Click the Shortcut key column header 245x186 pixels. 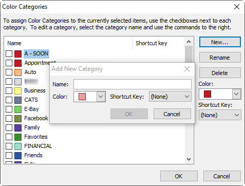tap(152, 43)
